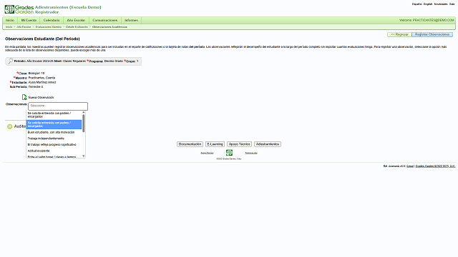Image resolution: width=458 pixels, height=257 pixels.
Task: Click the Grades Garden logo in the header
Action: (19, 9)
